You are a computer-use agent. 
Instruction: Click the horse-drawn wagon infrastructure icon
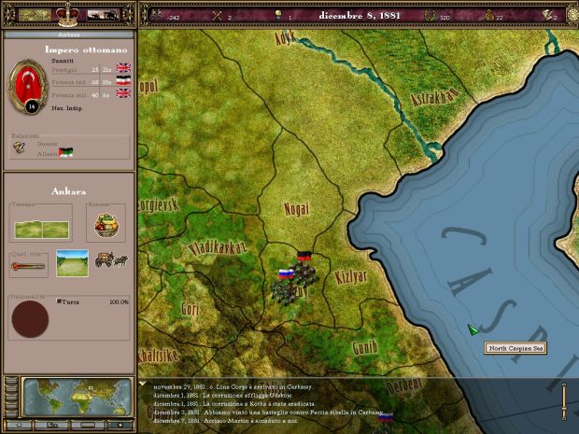[x=111, y=259]
